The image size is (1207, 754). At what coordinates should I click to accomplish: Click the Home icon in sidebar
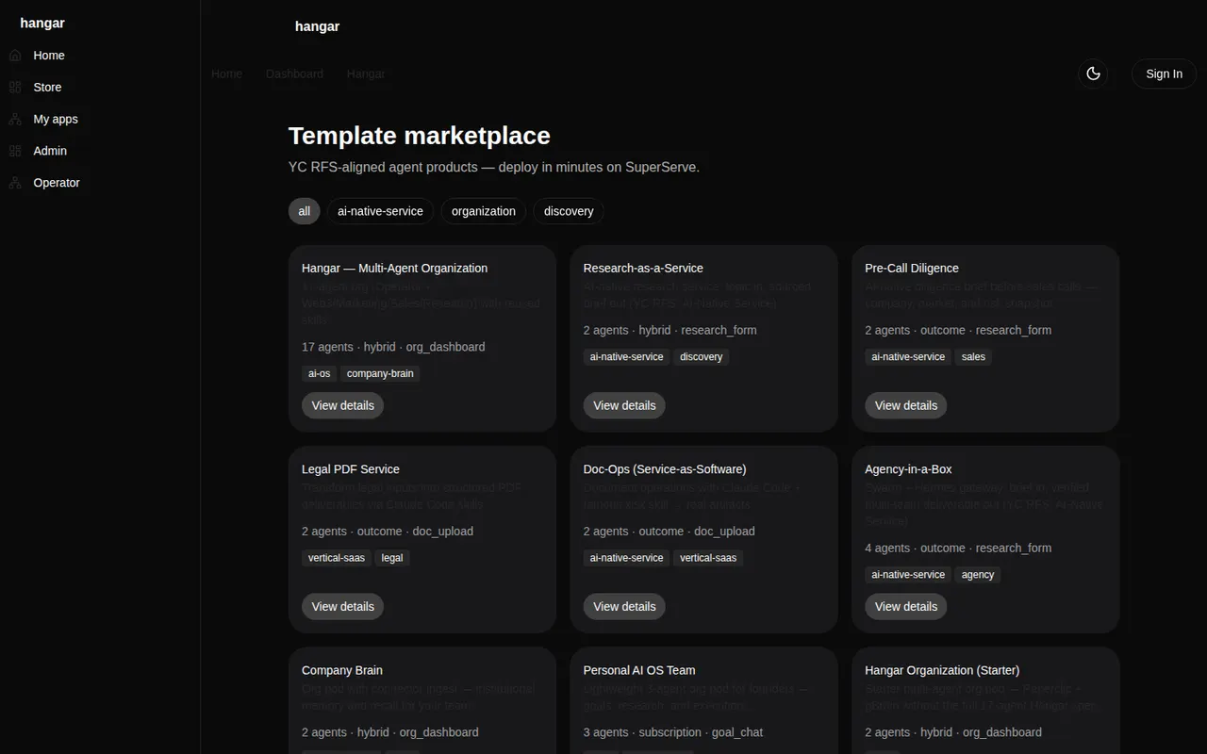[x=15, y=56]
